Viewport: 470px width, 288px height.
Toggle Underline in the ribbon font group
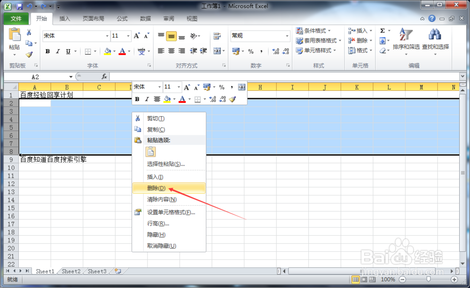click(x=68, y=51)
